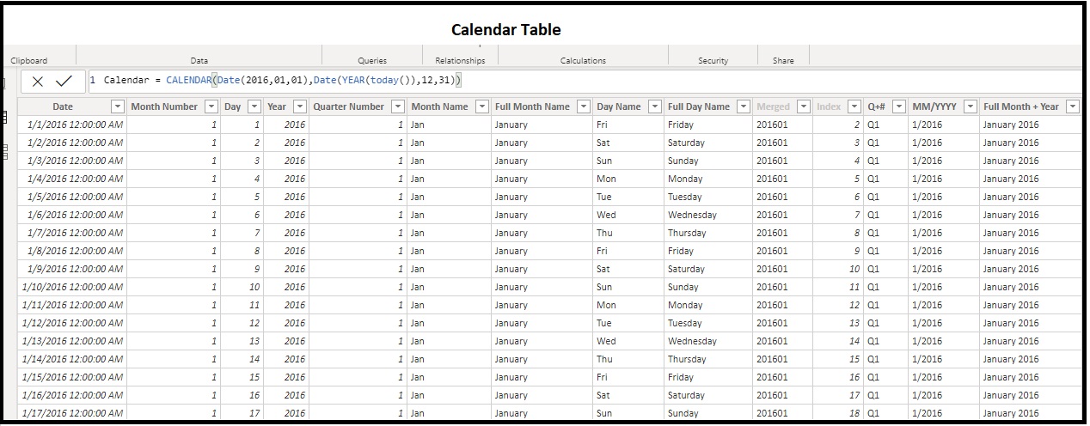Click the Share ribbon group label
The width and height of the screenshot is (1090, 426).
(x=783, y=60)
